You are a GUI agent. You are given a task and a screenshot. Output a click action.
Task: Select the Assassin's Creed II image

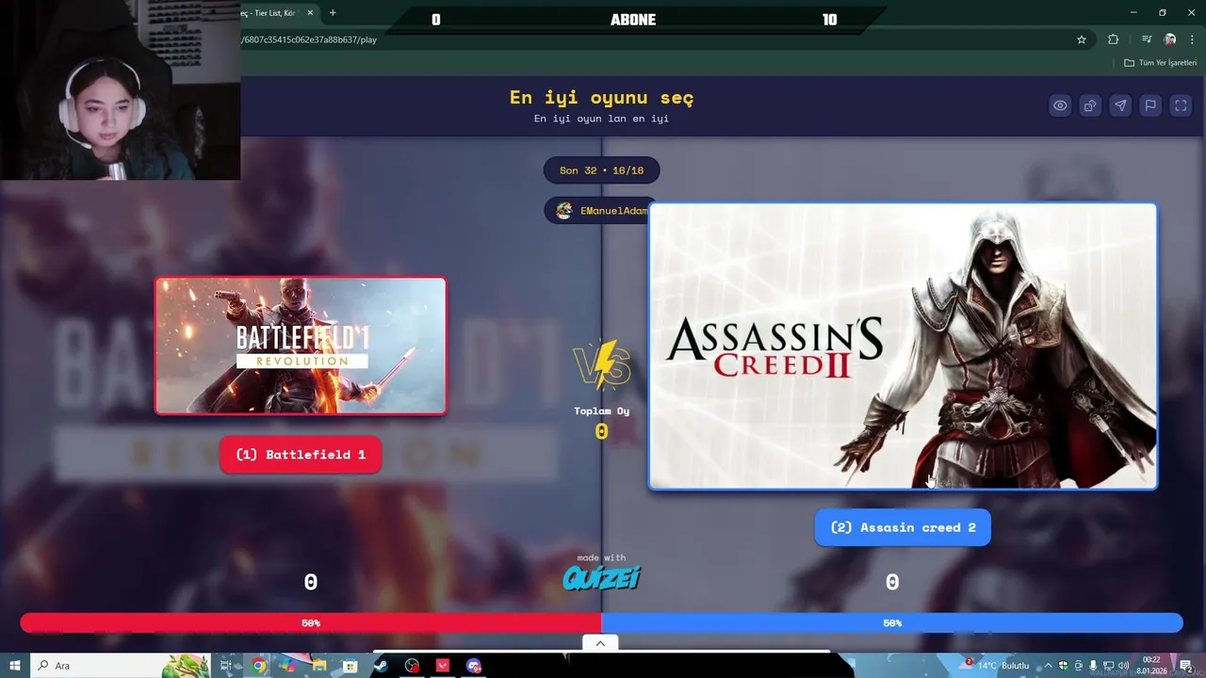903,347
